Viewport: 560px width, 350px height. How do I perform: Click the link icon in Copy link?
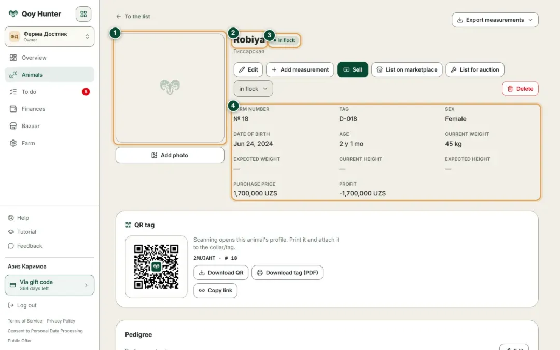pyautogui.click(x=202, y=291)
